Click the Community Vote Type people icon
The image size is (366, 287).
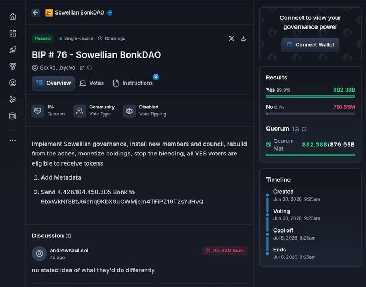[x=80, y=111]
